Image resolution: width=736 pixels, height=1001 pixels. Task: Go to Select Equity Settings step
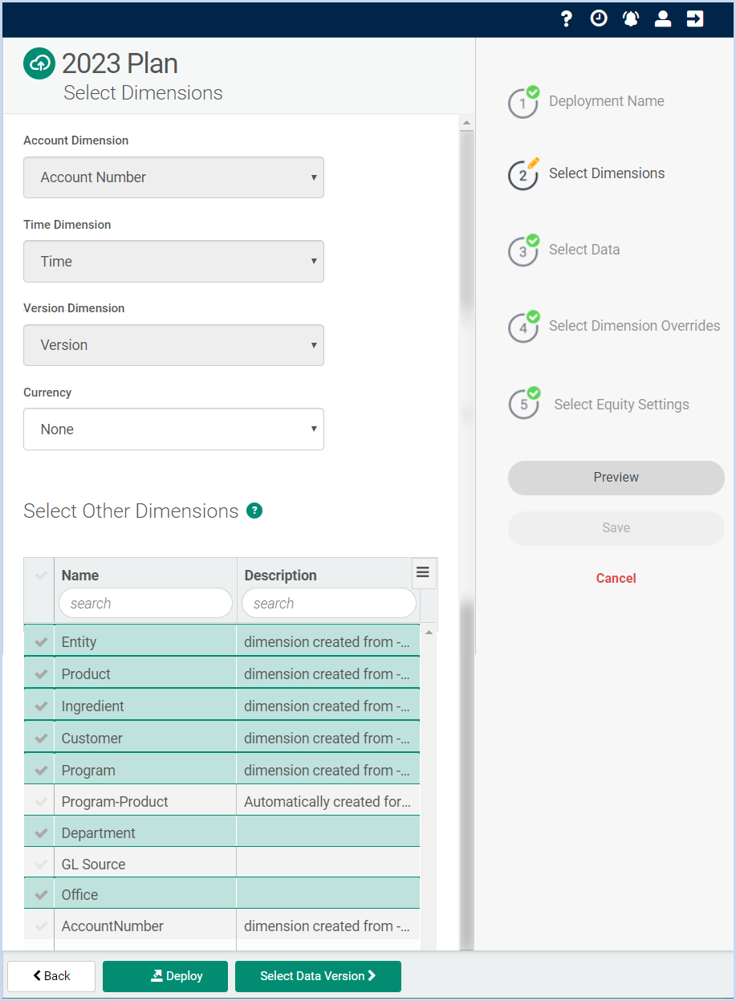(621, 405)
